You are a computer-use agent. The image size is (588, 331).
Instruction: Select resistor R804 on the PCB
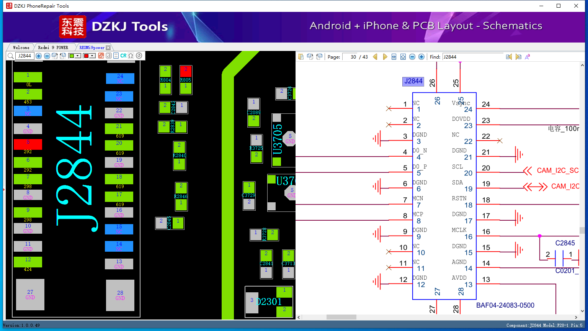[165, 80]
